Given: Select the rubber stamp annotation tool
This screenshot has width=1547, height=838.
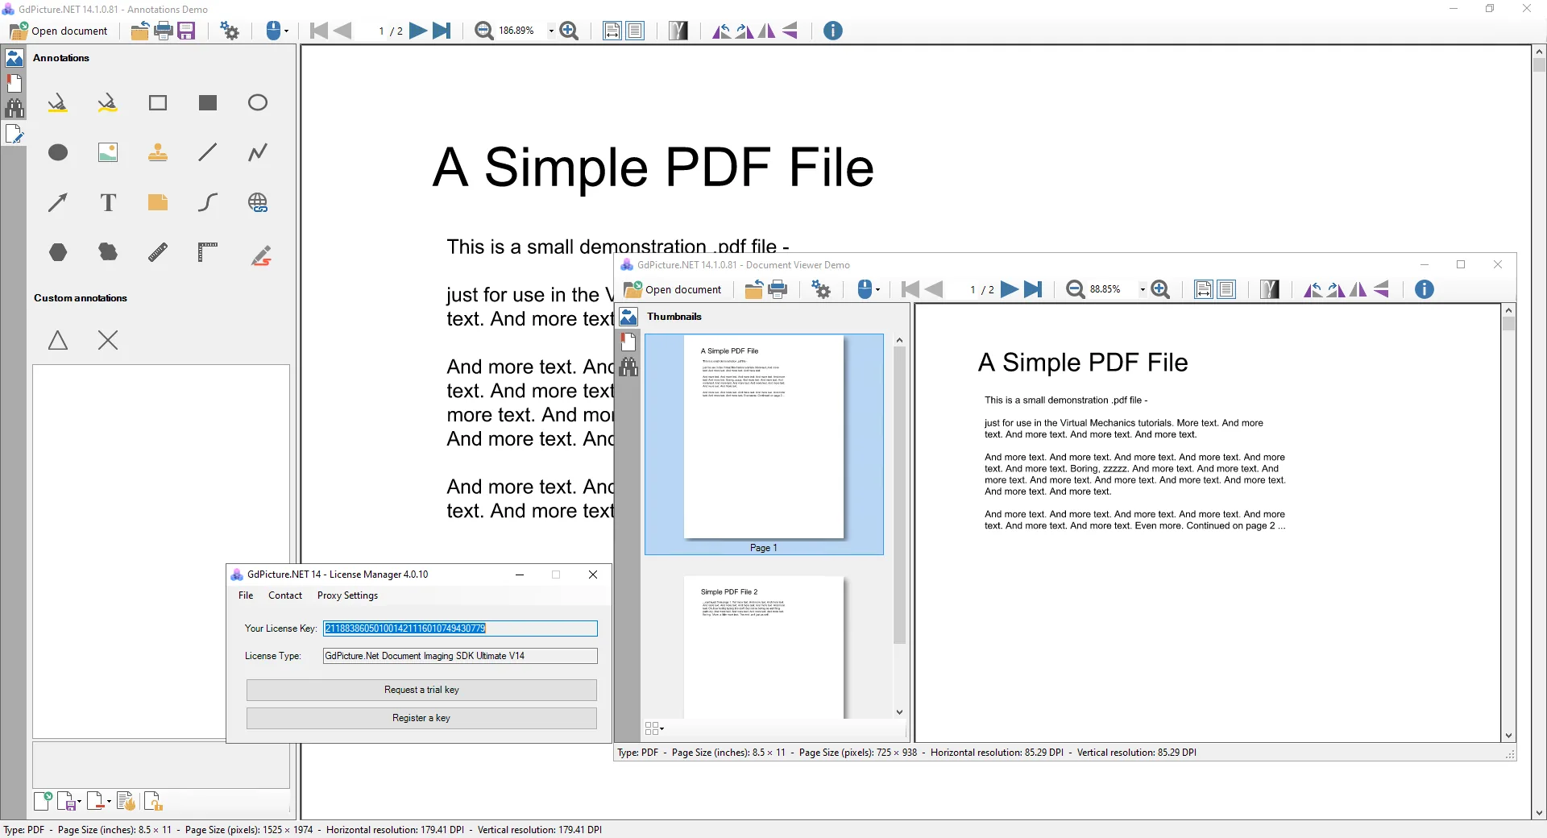Looking at the screenshot, I should 158,152.
